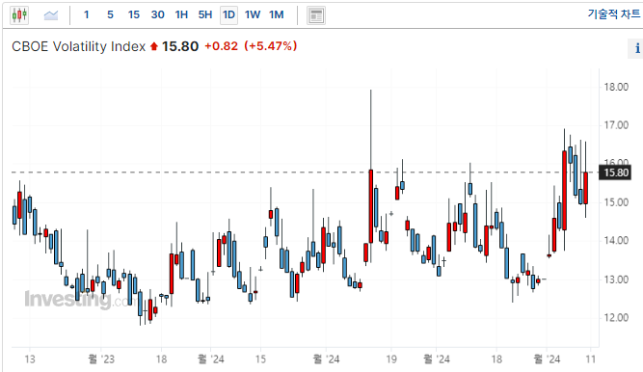Click the (+5.47%) percent change
The width and height of the screenshot is (643, 372).
click(x=271, y=46)
